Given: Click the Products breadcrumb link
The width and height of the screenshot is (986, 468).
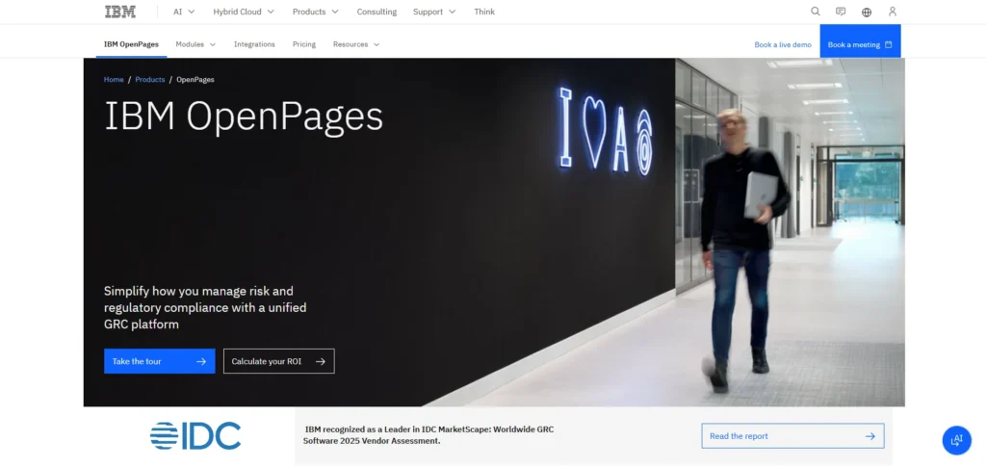Looking at the screenshot, I should (x=149, y=79).
